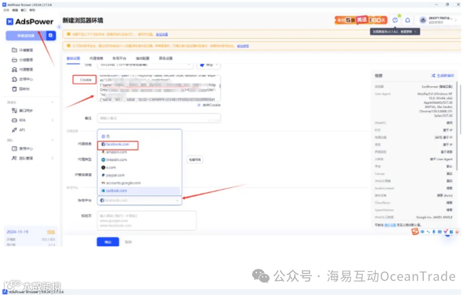Select the 无 (none) platform option

(139, 137)
